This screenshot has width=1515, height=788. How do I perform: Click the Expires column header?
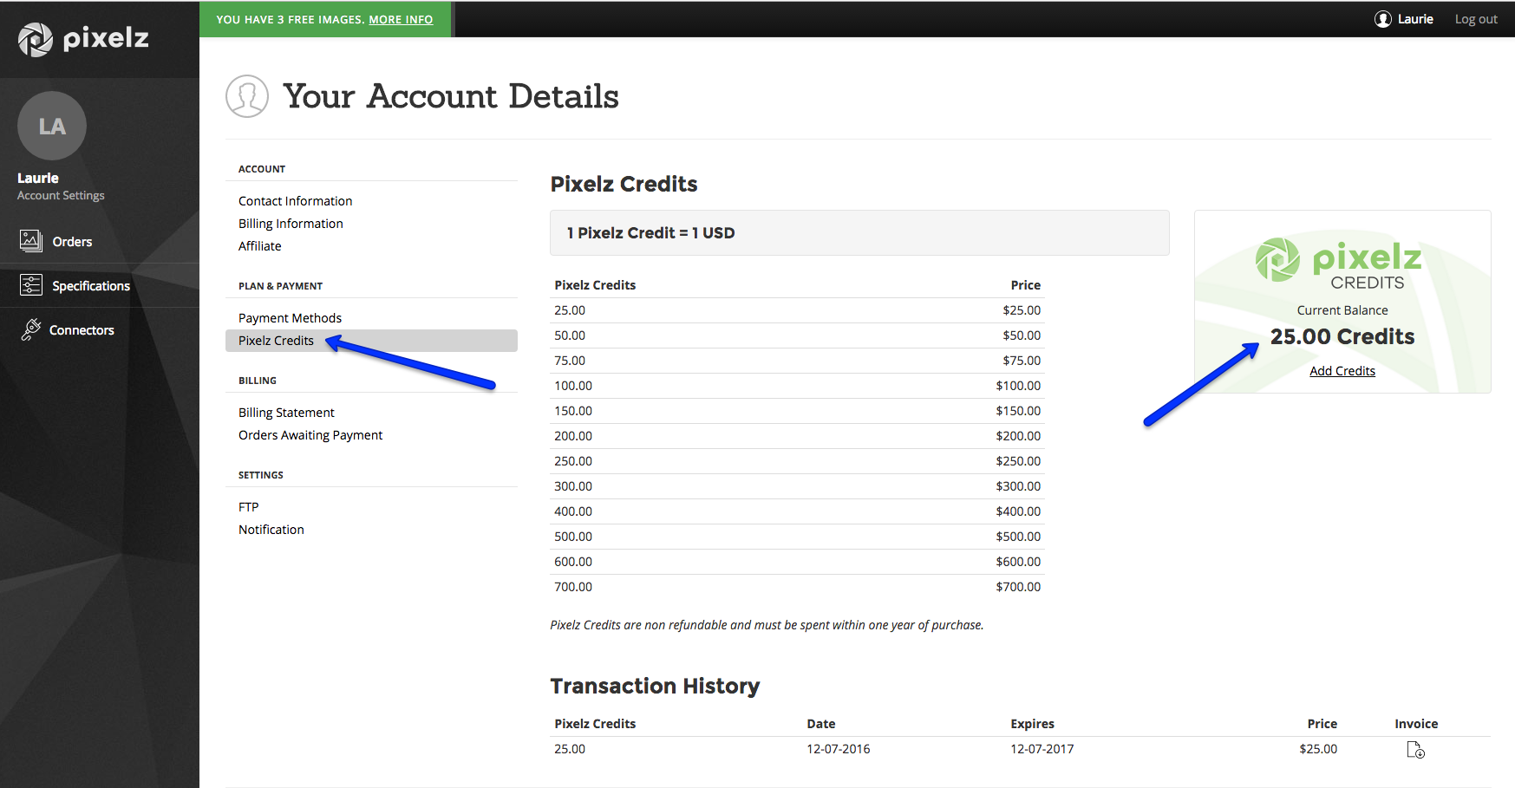coord(1033,724)
